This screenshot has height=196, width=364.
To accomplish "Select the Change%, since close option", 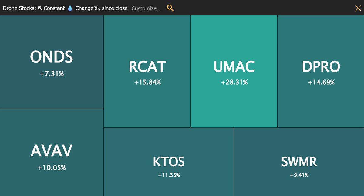I will tap(101, 8).
